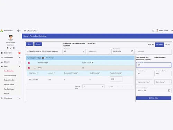Click the Home breadcrumb link

tap(26, 36)
